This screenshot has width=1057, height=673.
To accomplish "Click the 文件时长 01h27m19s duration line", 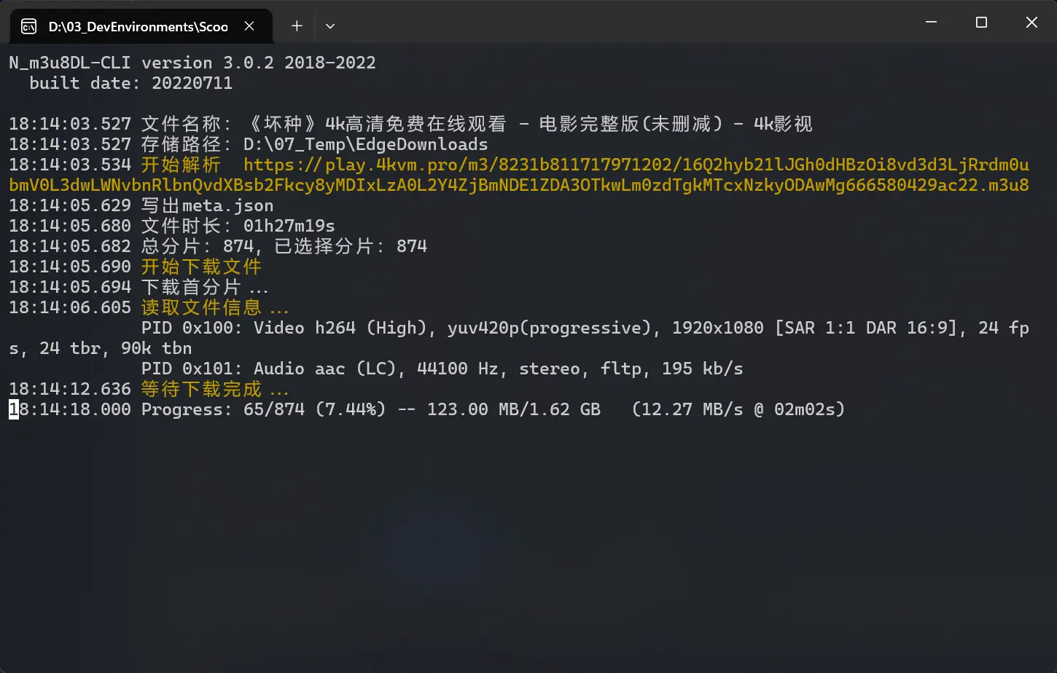I will coord(238,226).
